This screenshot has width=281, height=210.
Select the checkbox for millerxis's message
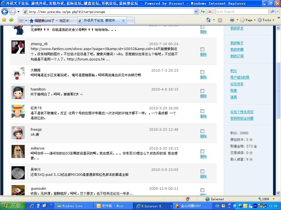pyautogui.click(x=202, y=151)
